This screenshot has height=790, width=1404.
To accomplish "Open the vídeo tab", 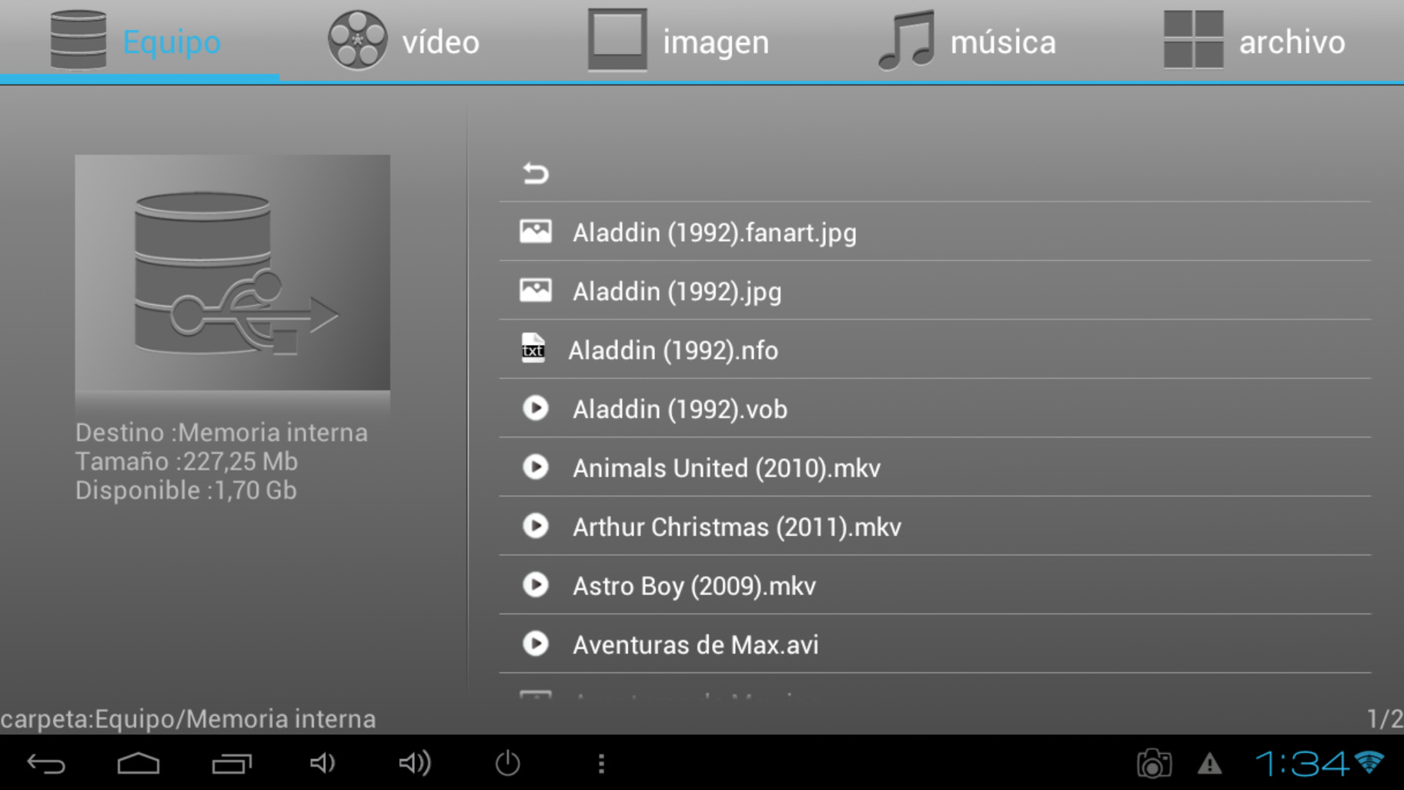I will 404,42.
